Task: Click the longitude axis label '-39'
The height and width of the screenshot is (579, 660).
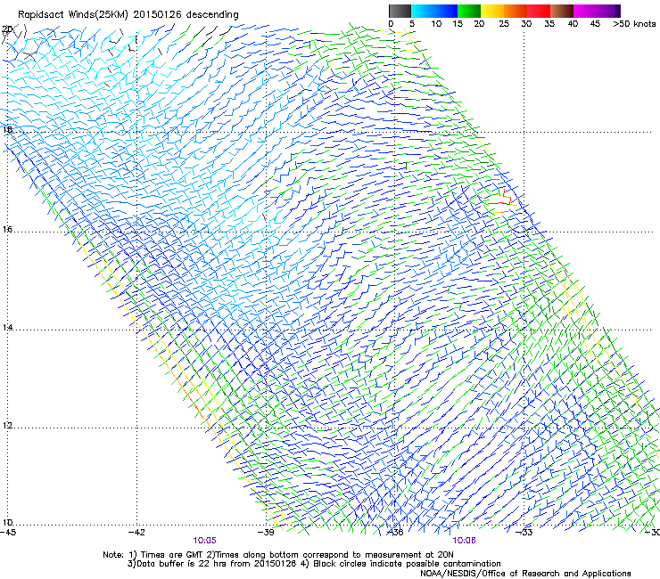Action: pyautogui.click(x=266, y=533)
